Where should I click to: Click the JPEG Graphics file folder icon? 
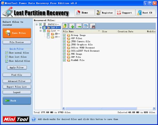pos(69,45)
